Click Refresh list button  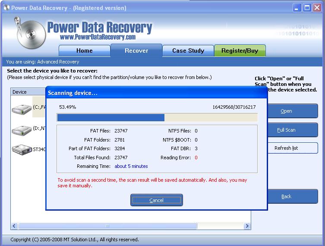tap(293, 148)
